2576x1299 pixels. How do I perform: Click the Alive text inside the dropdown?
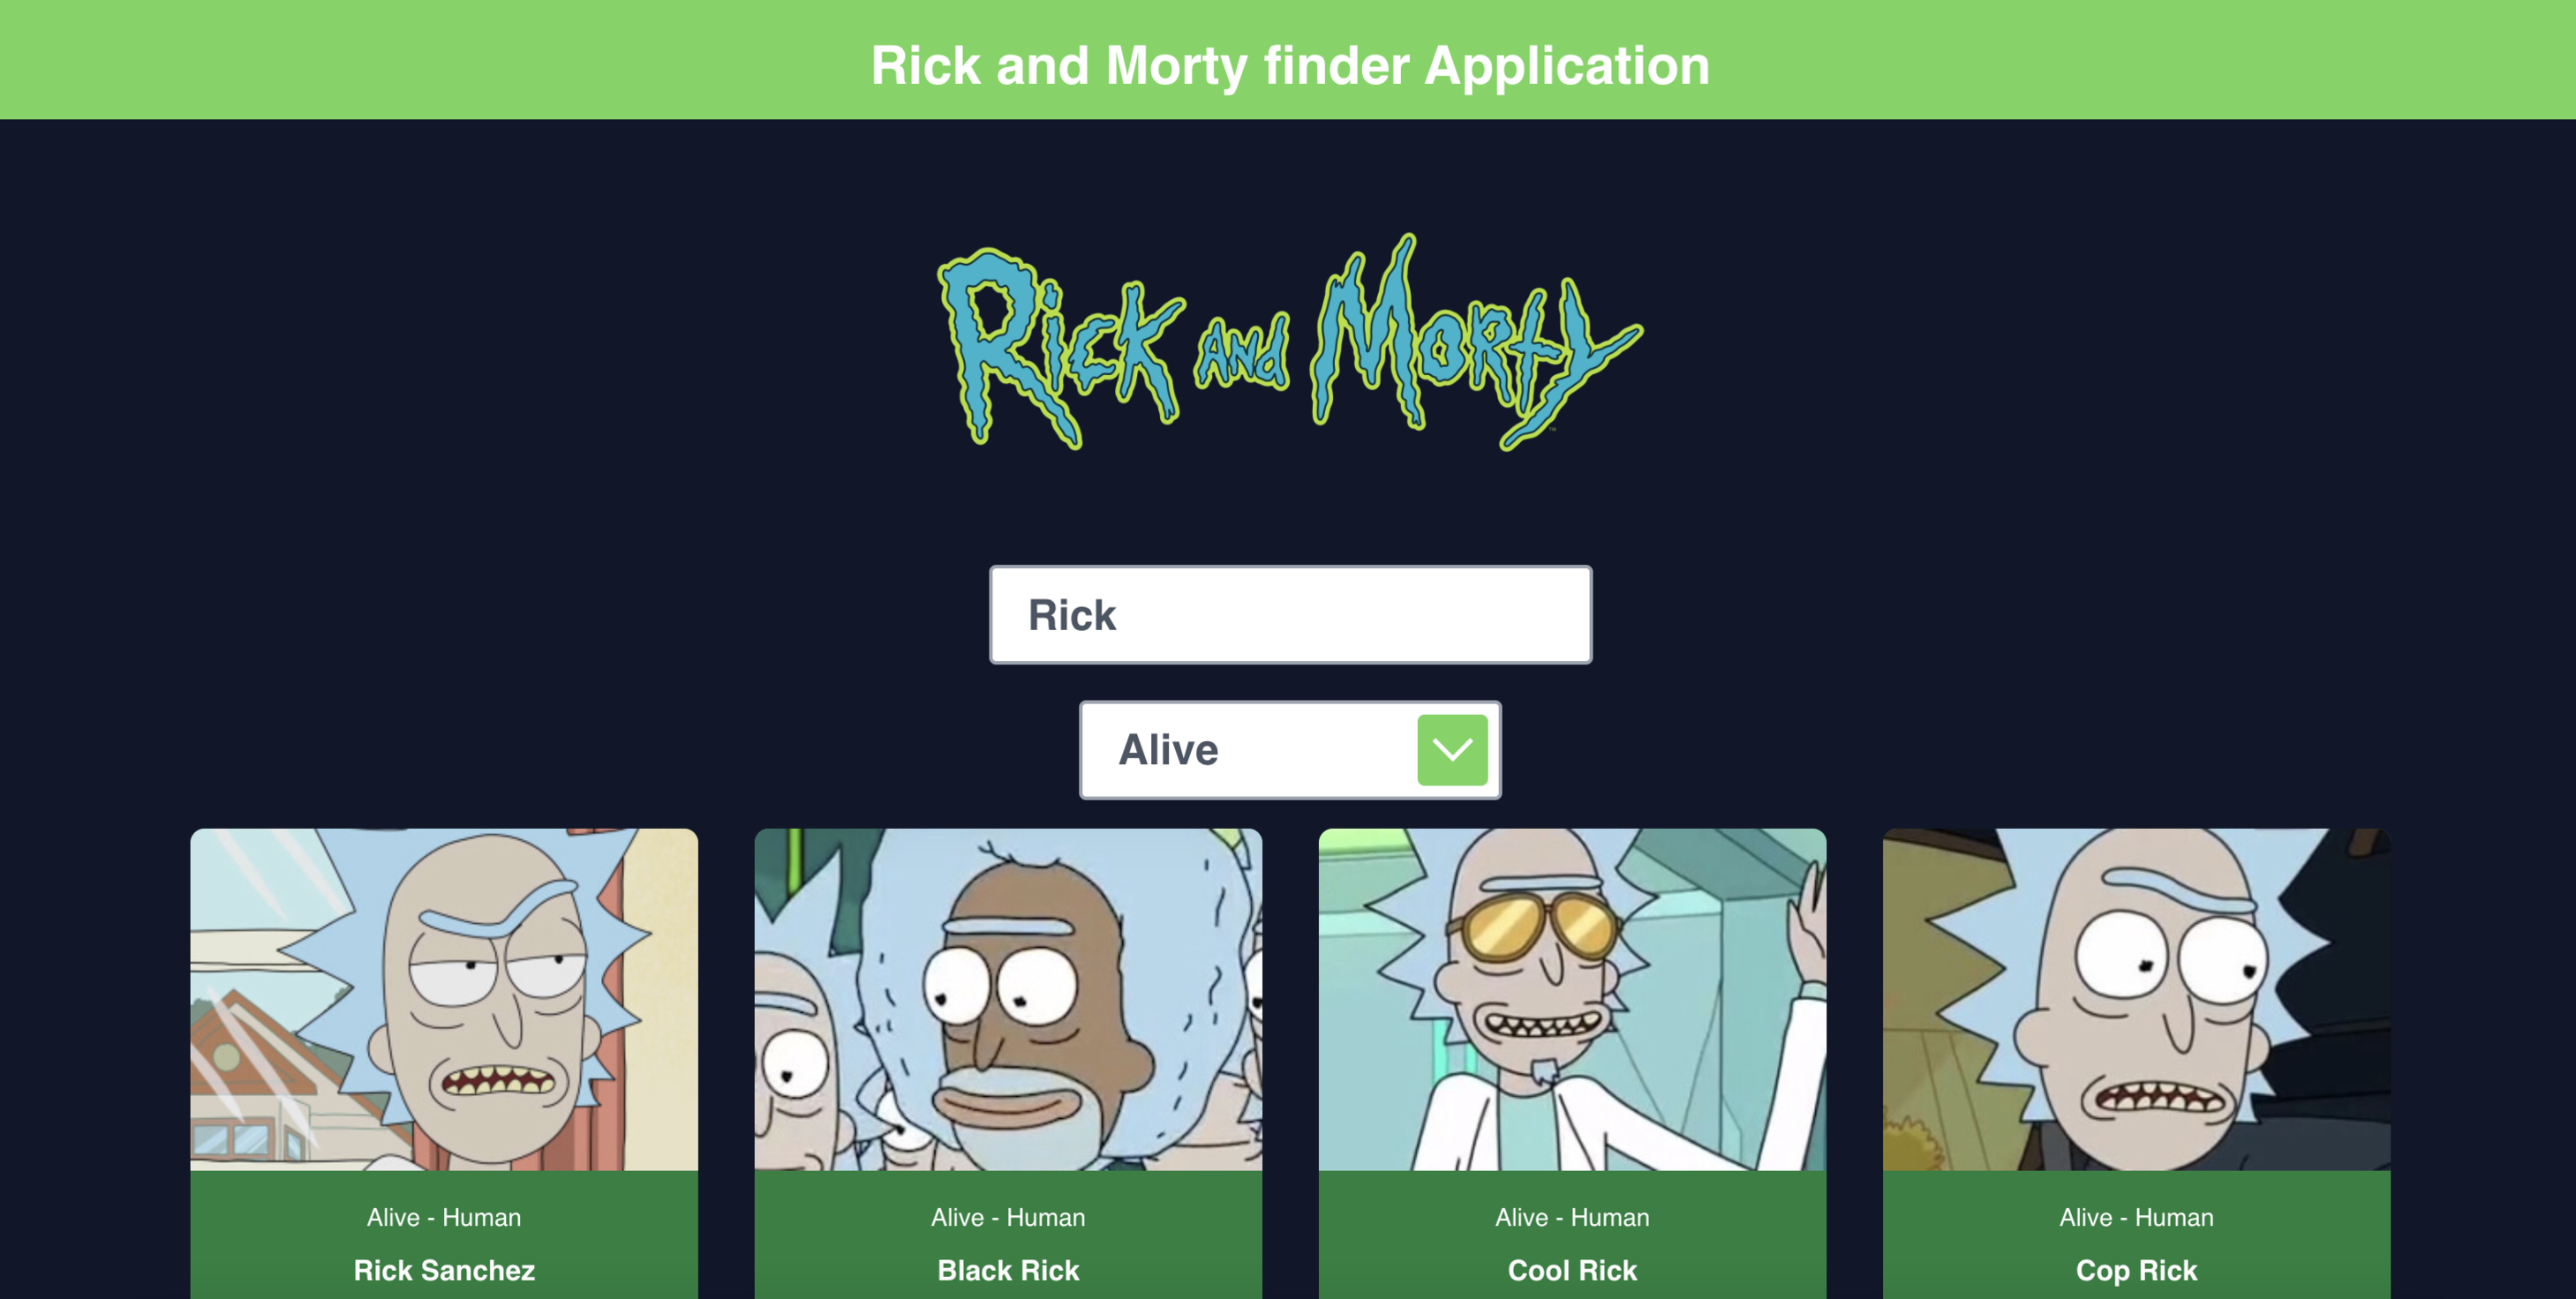tap(1168, 750)
